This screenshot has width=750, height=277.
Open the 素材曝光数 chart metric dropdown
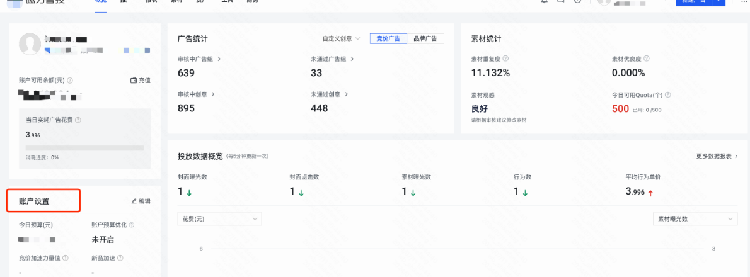695,218
